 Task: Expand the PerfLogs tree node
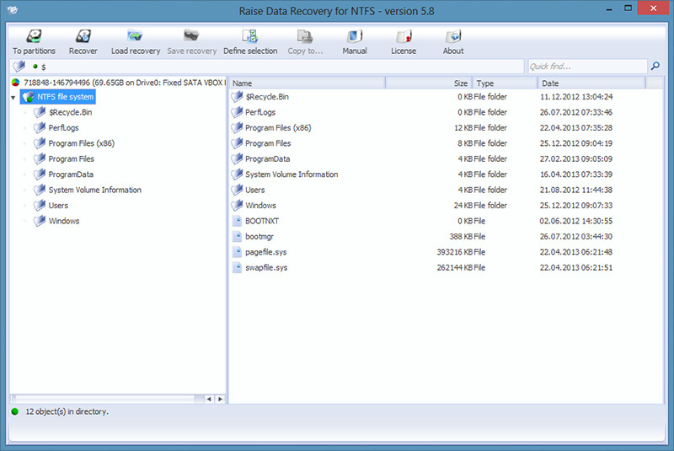click(25, 128)
